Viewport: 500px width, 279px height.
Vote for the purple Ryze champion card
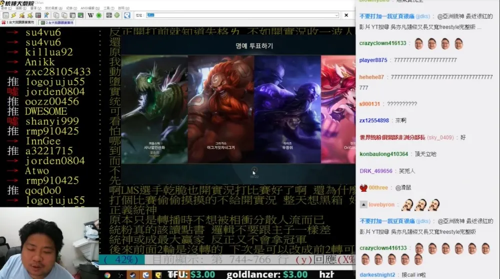click(287, 109)
